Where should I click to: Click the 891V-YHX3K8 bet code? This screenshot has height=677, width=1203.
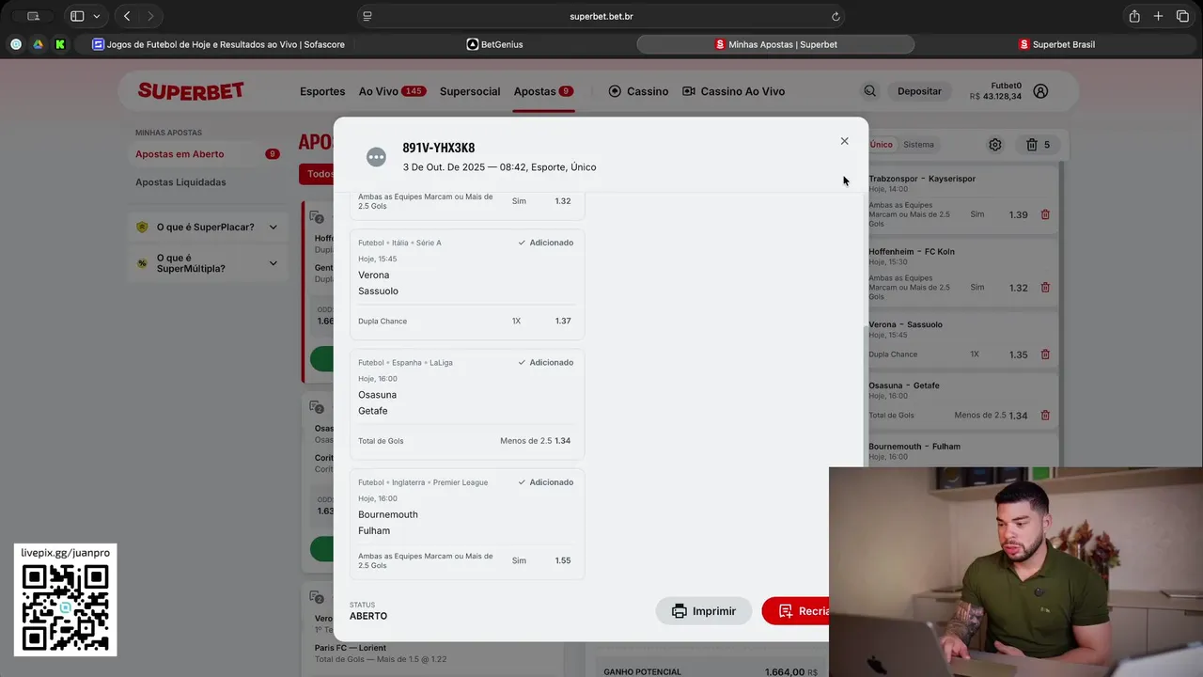tap(438, 148)
